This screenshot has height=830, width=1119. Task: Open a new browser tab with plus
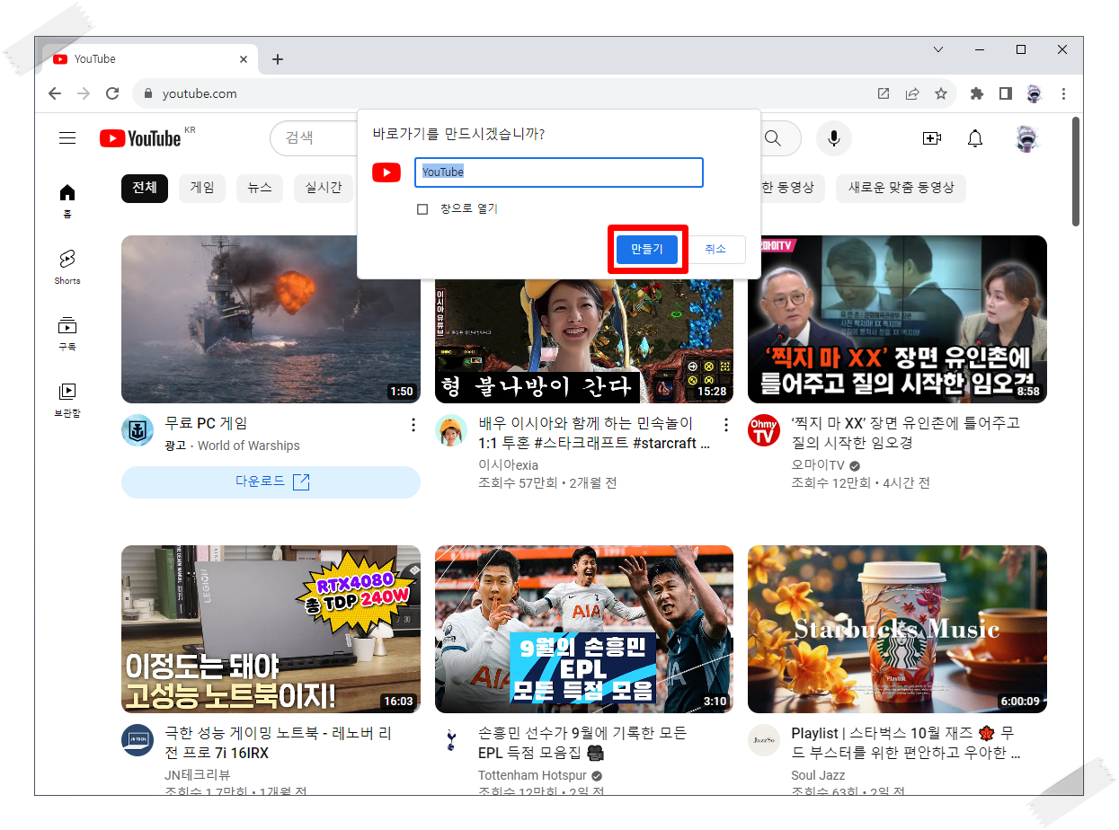click(x=278, y=59)
